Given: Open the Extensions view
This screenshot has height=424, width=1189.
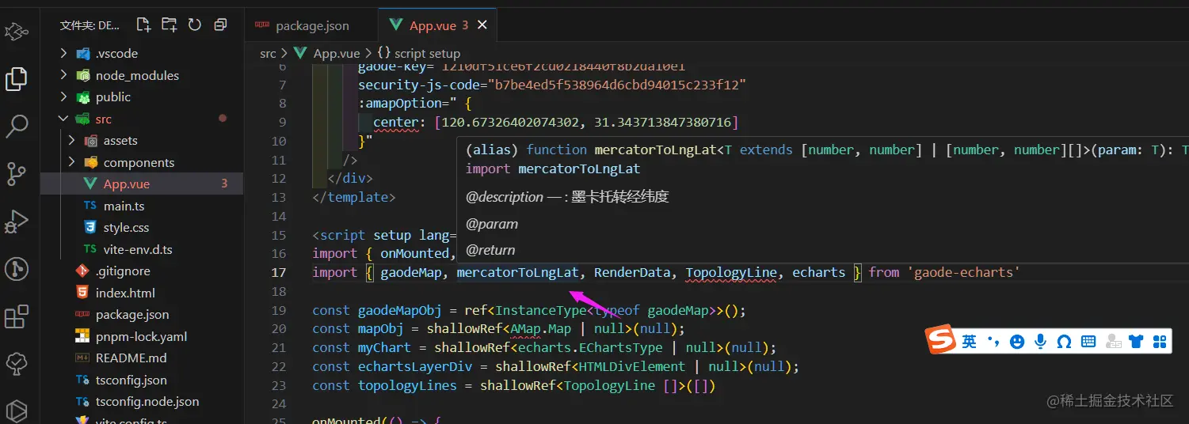Looking at the screenshot, I should (17, 317).
